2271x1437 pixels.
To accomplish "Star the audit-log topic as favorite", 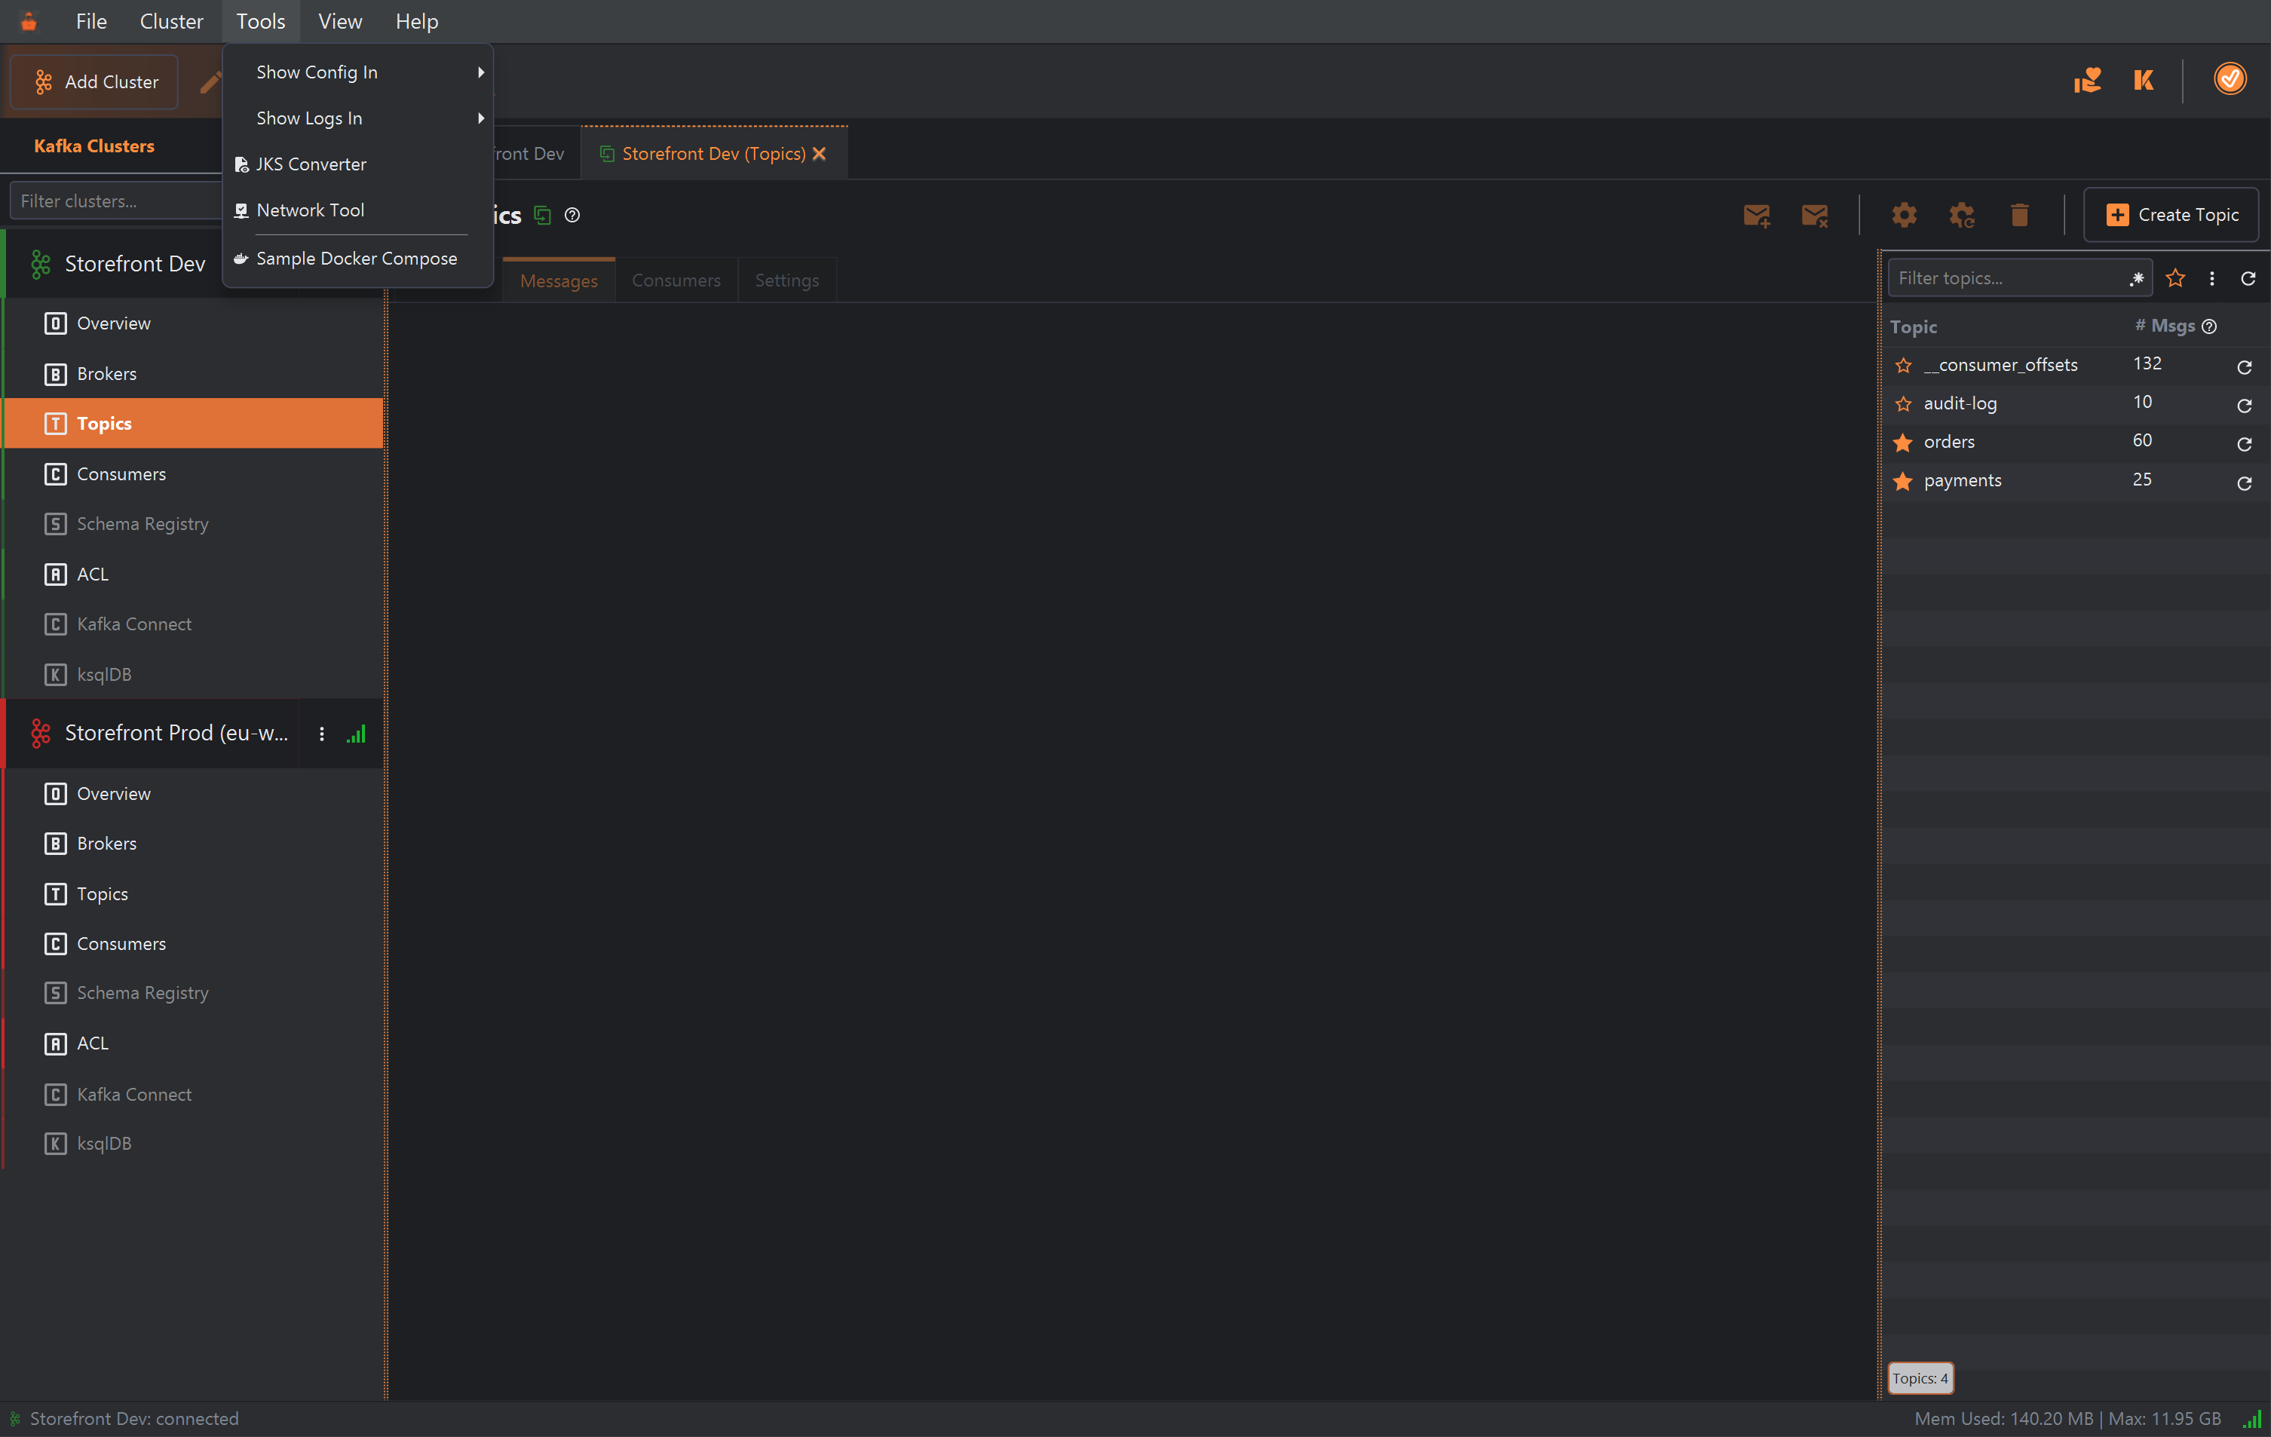I will (x=1903, y=403).
